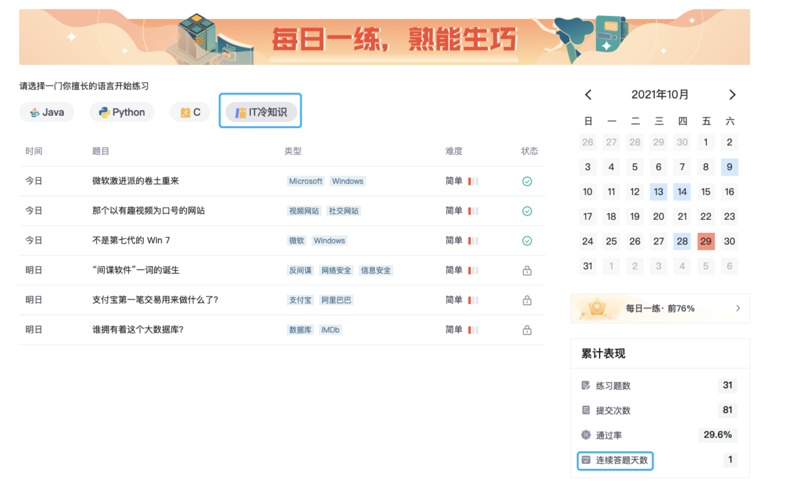Click difficulty bar in 谁拥有着这个大数据库 row
This screenshot has height=502, width=809.
(473, 330)
